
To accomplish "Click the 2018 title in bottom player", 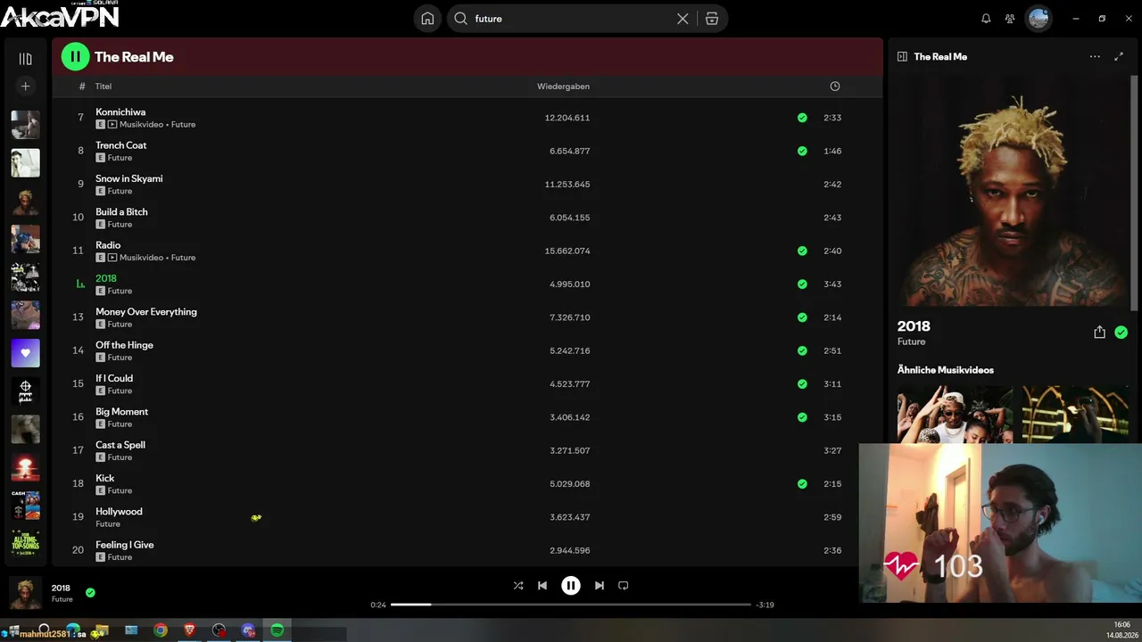I will [x=61, y=588].
